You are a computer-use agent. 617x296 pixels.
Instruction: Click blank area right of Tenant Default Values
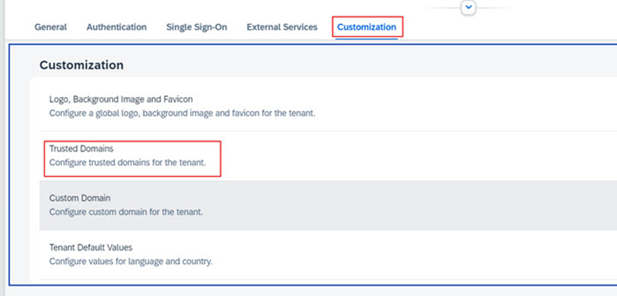point(422,254)
